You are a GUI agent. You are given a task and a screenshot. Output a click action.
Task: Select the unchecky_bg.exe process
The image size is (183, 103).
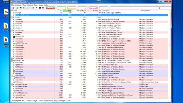click(89, 86)
